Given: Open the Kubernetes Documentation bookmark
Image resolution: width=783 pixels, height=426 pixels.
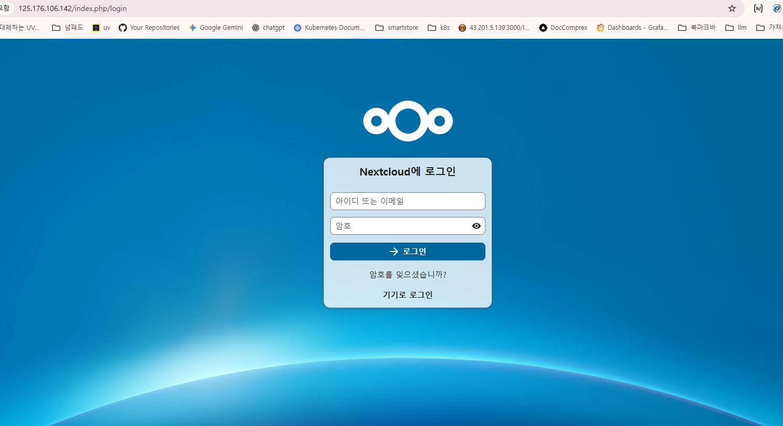Looking at the screenshot, I should pos(329,28).
